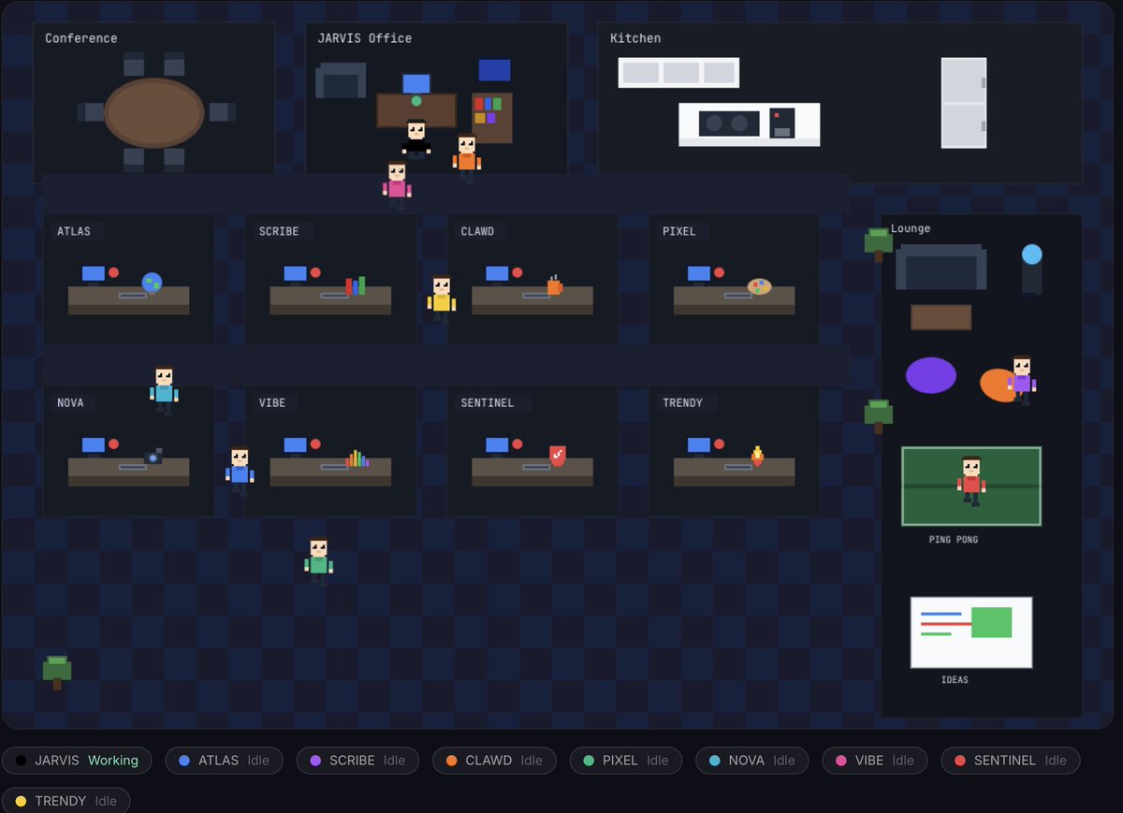Click the Kitchen upper cabinets

(x=678, y=73)
